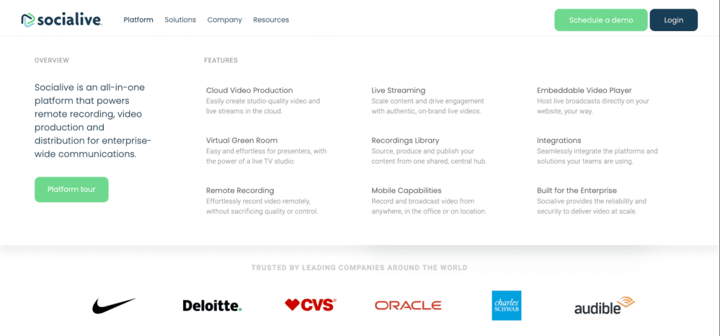The width and height of the screenshot is (720, 336).
Task: Click the Schedule a demo button
Action: point(600,20)
